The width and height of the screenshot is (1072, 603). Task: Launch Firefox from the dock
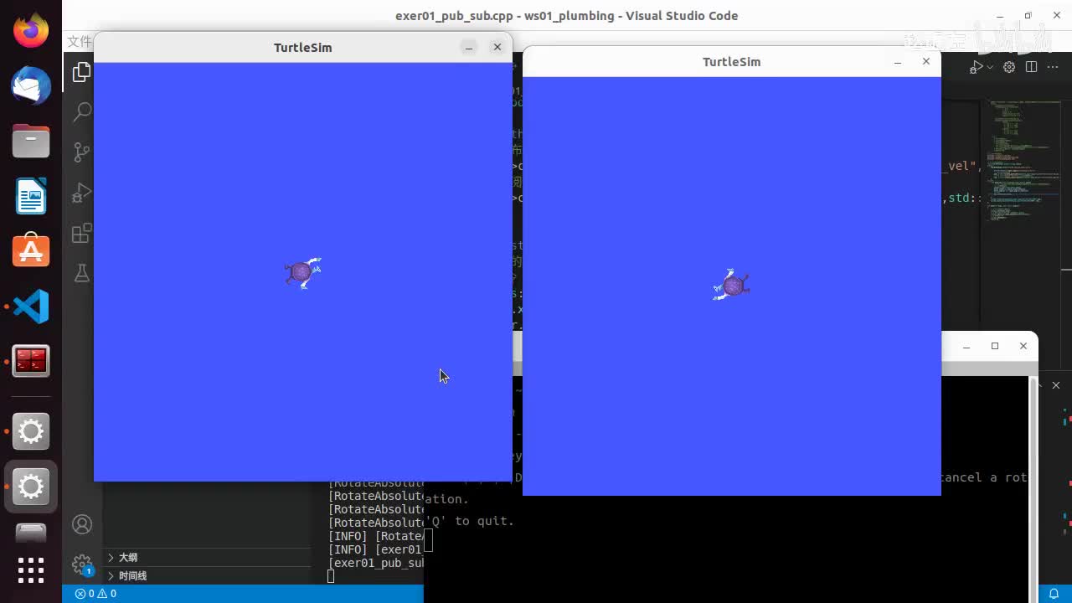point(31,32)
